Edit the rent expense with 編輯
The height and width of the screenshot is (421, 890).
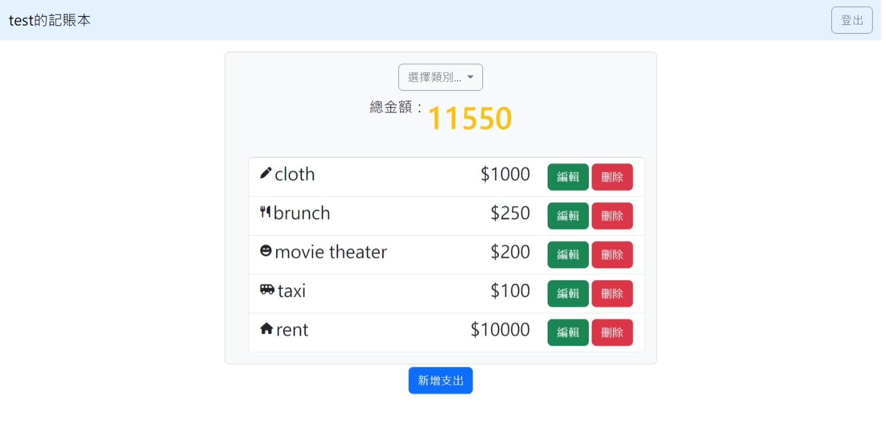click(x=568, y=333)
